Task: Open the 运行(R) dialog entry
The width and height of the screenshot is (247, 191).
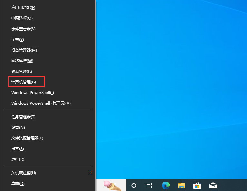Action: 48,159
